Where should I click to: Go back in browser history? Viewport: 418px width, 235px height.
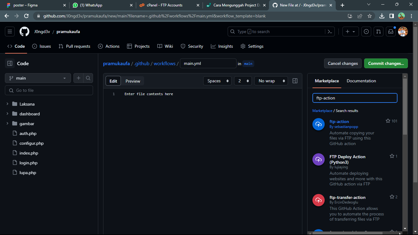pos(7,16)
